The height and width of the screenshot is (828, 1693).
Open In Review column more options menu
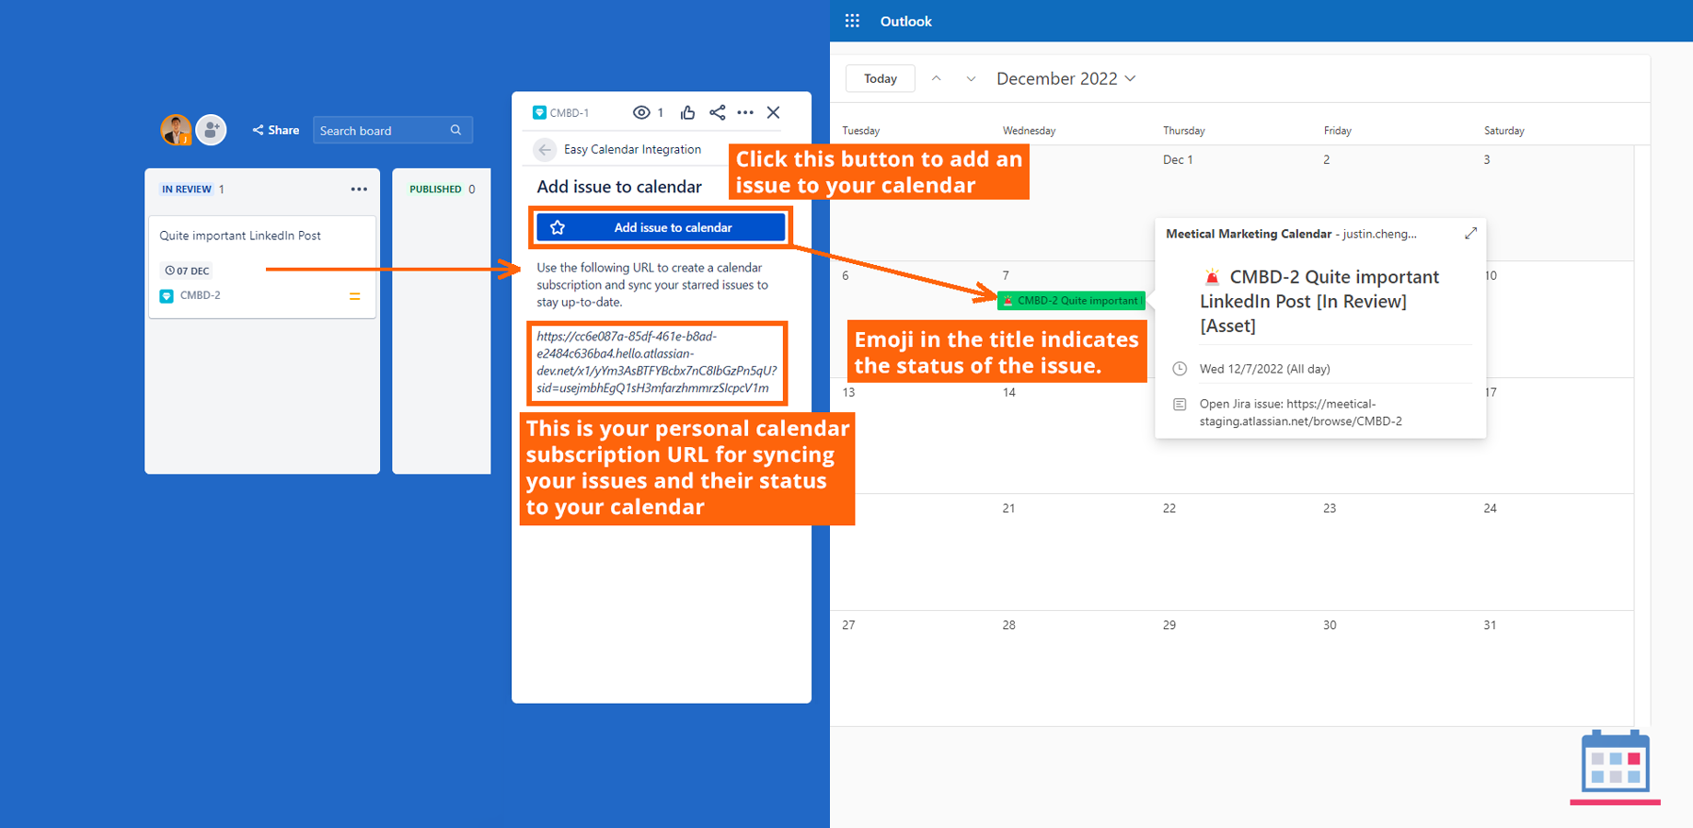(x=359, y=189)
